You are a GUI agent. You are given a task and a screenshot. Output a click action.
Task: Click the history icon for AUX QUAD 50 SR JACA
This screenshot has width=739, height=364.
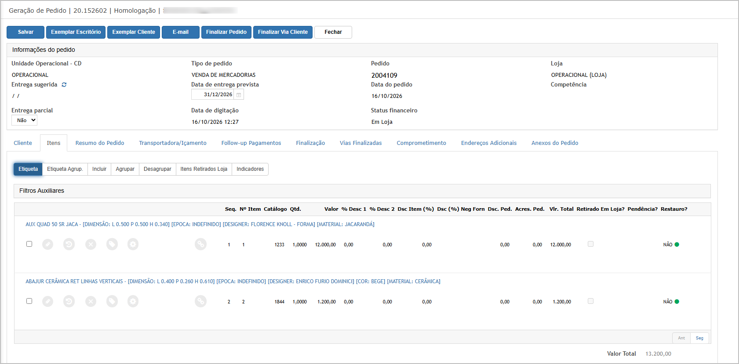(69, 244)
